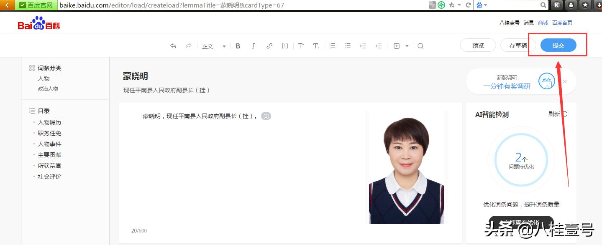Click the portrait photo in the entry
602x245 pixels.
click(x=406, y=167)
